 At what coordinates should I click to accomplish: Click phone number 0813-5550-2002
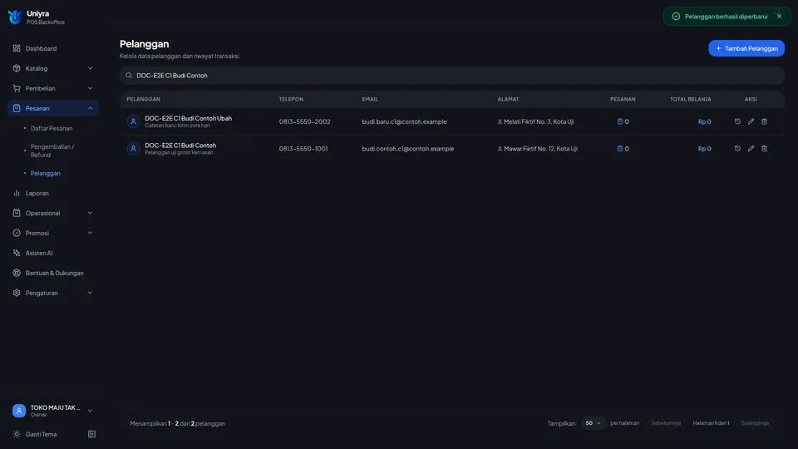pos(304,121)
